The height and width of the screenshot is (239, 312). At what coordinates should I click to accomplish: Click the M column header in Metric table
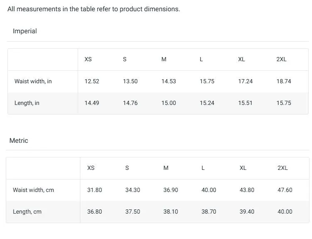pyautogui.click(x=166, y=168)
